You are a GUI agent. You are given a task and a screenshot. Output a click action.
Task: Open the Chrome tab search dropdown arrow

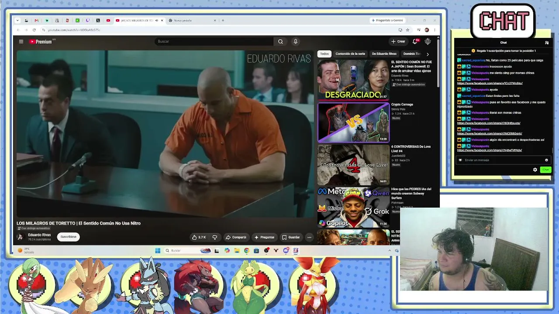coord(17,20)
